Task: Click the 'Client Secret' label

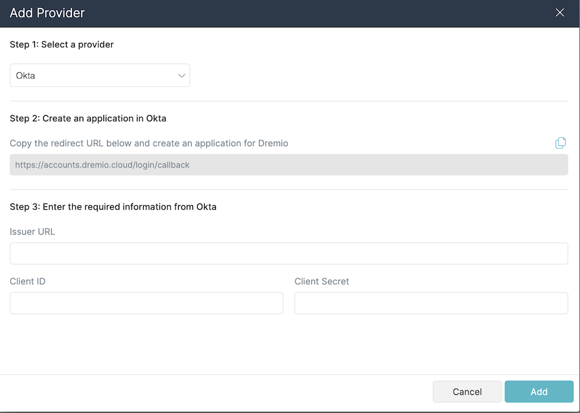Action: [x=321, y=281]
